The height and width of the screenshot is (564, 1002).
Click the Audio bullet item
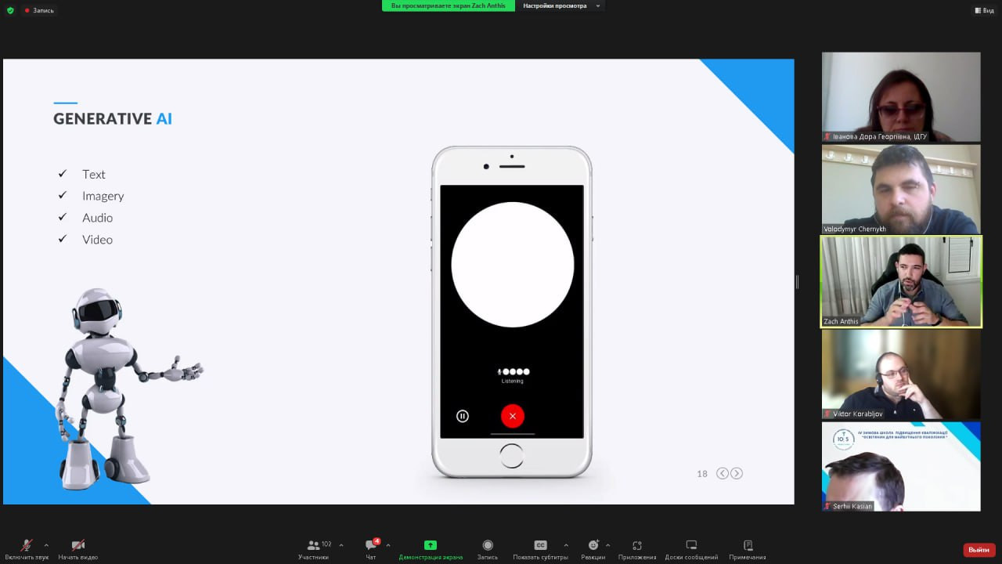pyautogui.click(x=98, y=218)
